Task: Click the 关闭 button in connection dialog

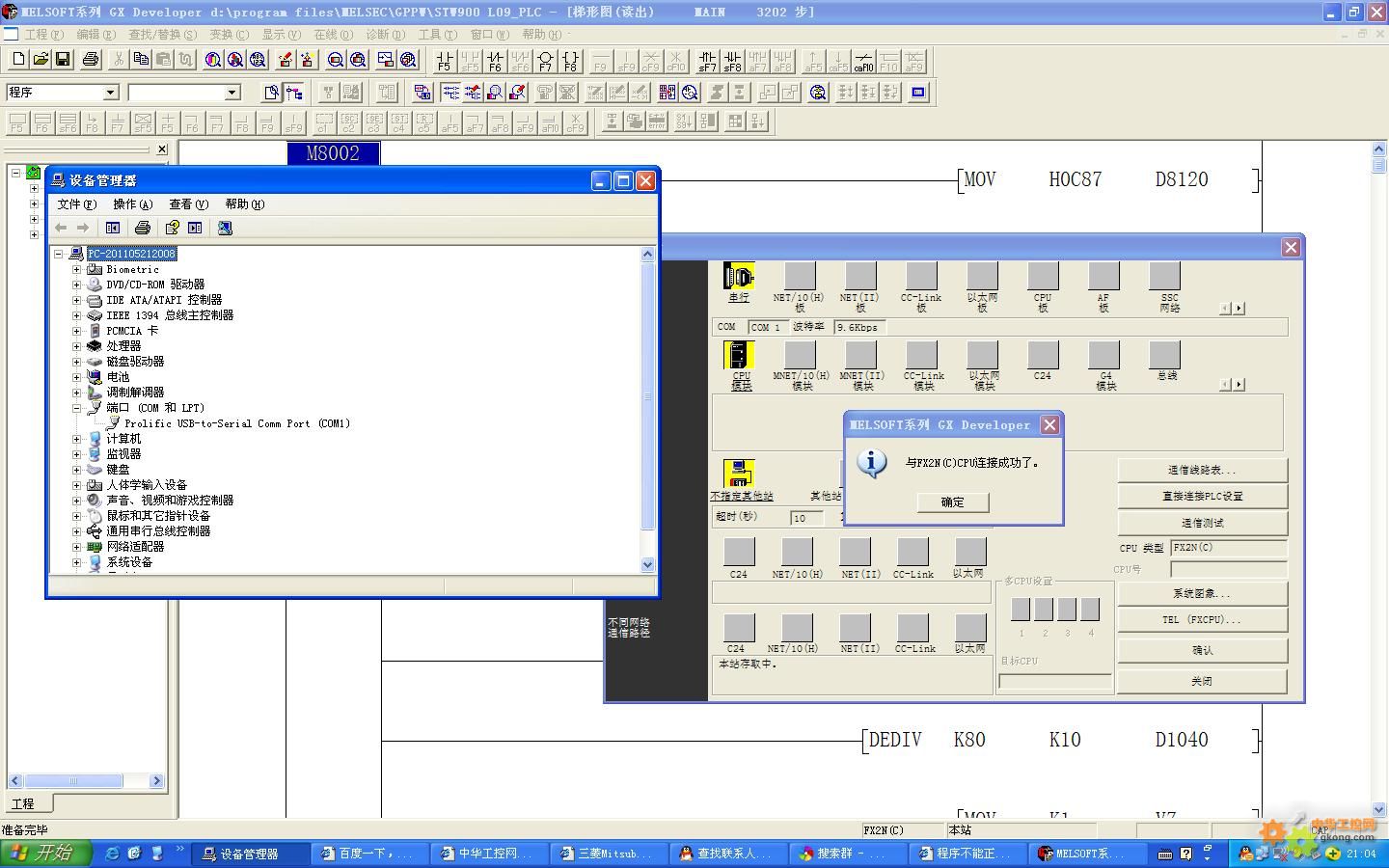Action: pos(1202,681)
